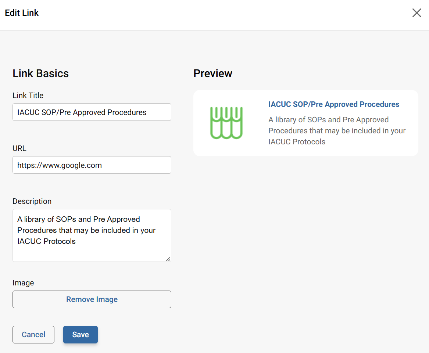
Task: Click the Link Basics section heading
Action: click(x=40, y=73)
